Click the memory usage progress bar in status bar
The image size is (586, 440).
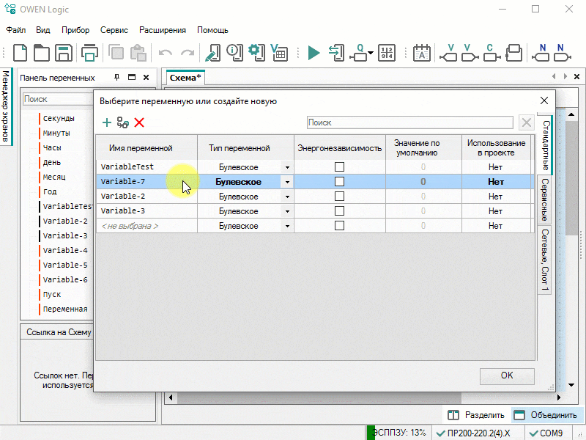(x=398, y=433)
